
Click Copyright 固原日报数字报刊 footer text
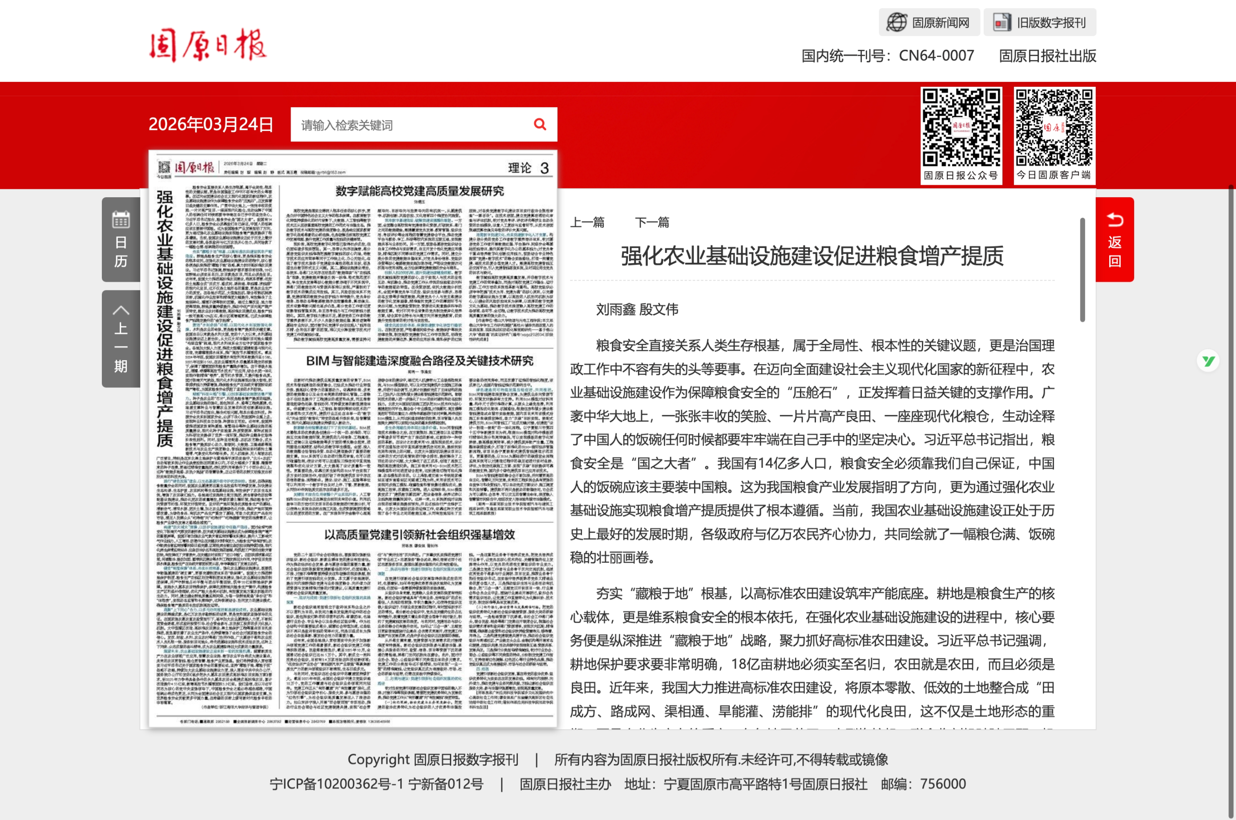click(x=433, y=759)
